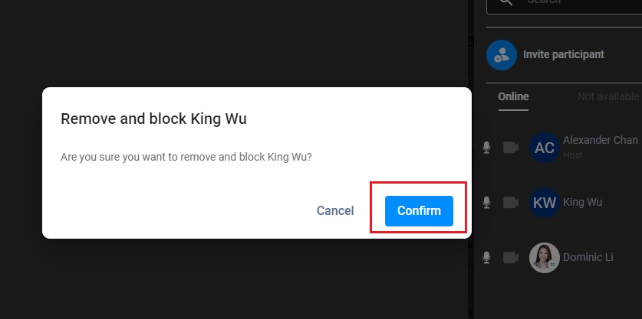Click the Invite participant label
642x319 pixels.
(x=564, y=54)
